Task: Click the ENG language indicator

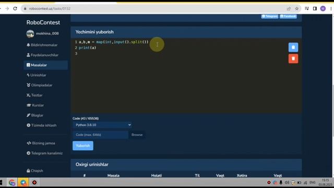Action: click(x=313, y=182)
